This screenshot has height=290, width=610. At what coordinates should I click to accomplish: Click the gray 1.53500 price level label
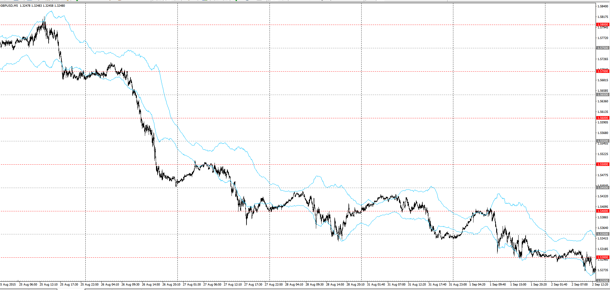pyautogui.click(x=603, y=234)
